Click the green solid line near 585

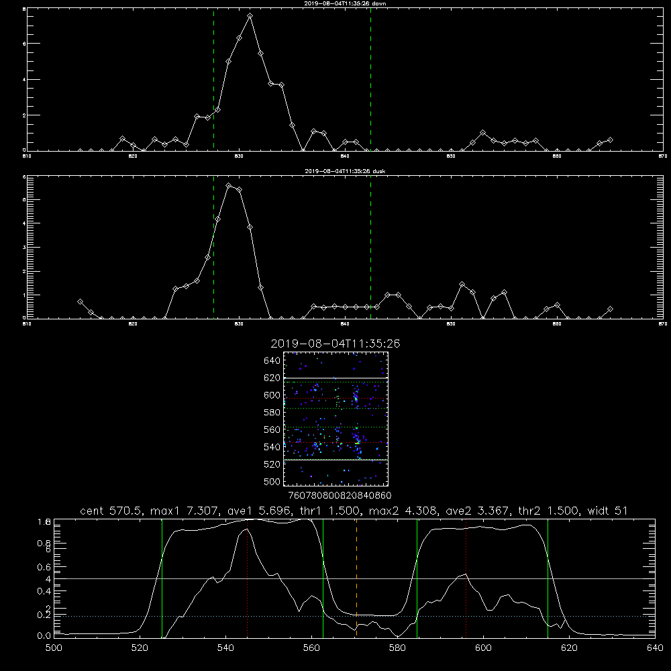(417, 578)
